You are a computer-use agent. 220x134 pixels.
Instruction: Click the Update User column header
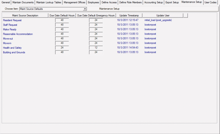click(163, 16)
